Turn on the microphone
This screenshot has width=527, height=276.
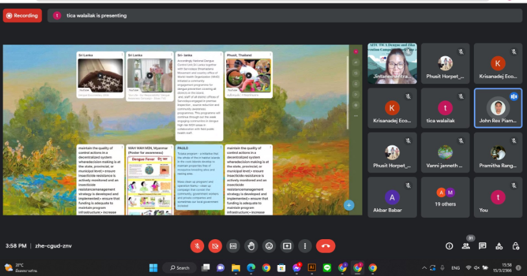click(x=197, y=246)
